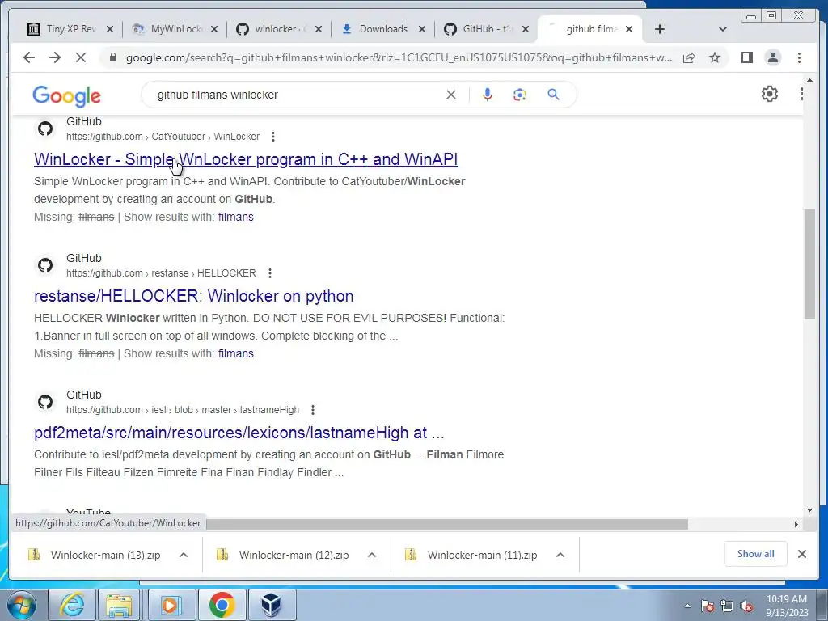
Task: Show all downloads
Action: point(756,554)
